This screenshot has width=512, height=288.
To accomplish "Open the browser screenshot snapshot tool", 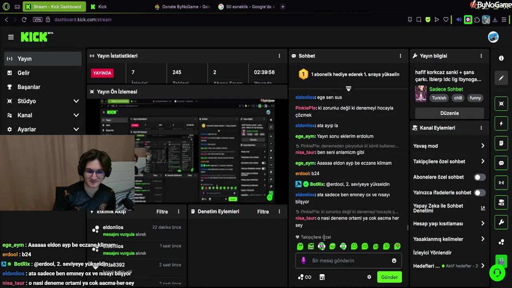I will pyautogui.click(x=419, y=19).
